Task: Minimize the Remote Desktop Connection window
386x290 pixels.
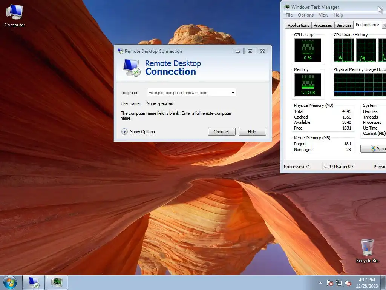Action: point(237,51)
